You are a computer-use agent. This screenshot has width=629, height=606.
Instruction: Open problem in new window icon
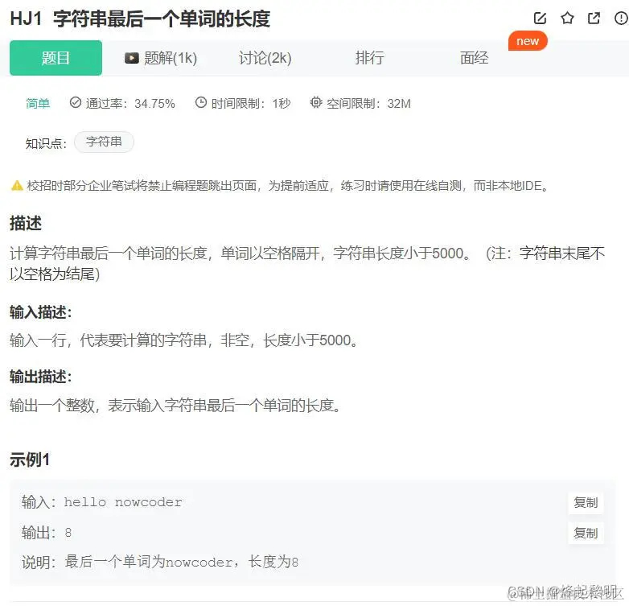point(594,18)
